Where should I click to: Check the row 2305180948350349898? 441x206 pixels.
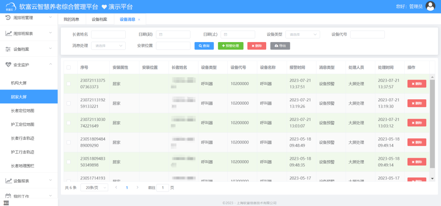click(69, 162)
